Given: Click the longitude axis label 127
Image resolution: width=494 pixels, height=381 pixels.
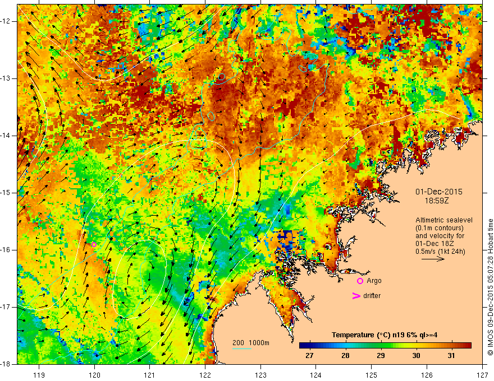Looking at the screenshot, I should coord(482,375).
